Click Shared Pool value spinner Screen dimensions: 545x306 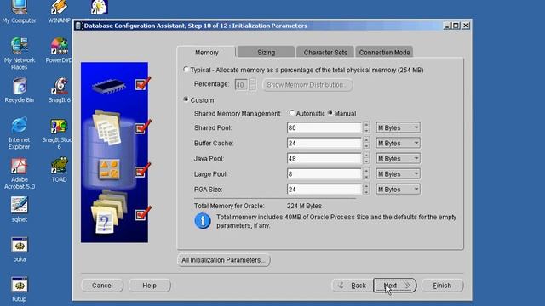coord(366,127)
